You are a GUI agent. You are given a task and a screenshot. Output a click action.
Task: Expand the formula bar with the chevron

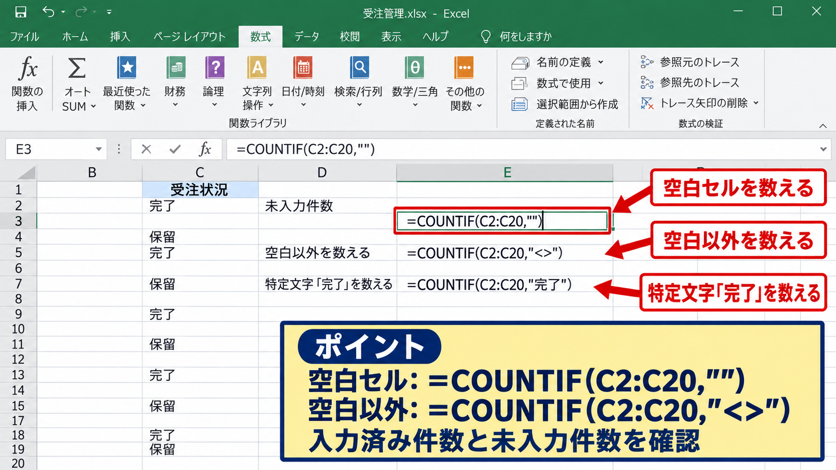(823, 149)
